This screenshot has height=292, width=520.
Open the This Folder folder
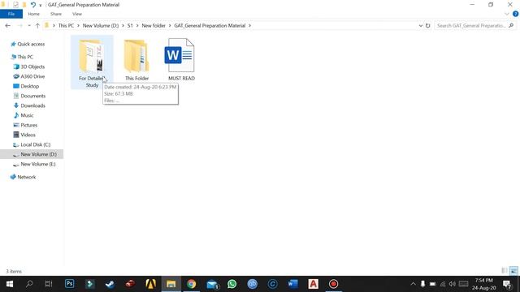pos(136,59)
